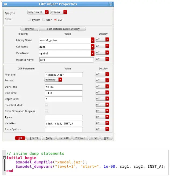Screen dimensions: 171x177
Task: Open the Format jezbinary dropdown
Action: (x=53, y=80)
